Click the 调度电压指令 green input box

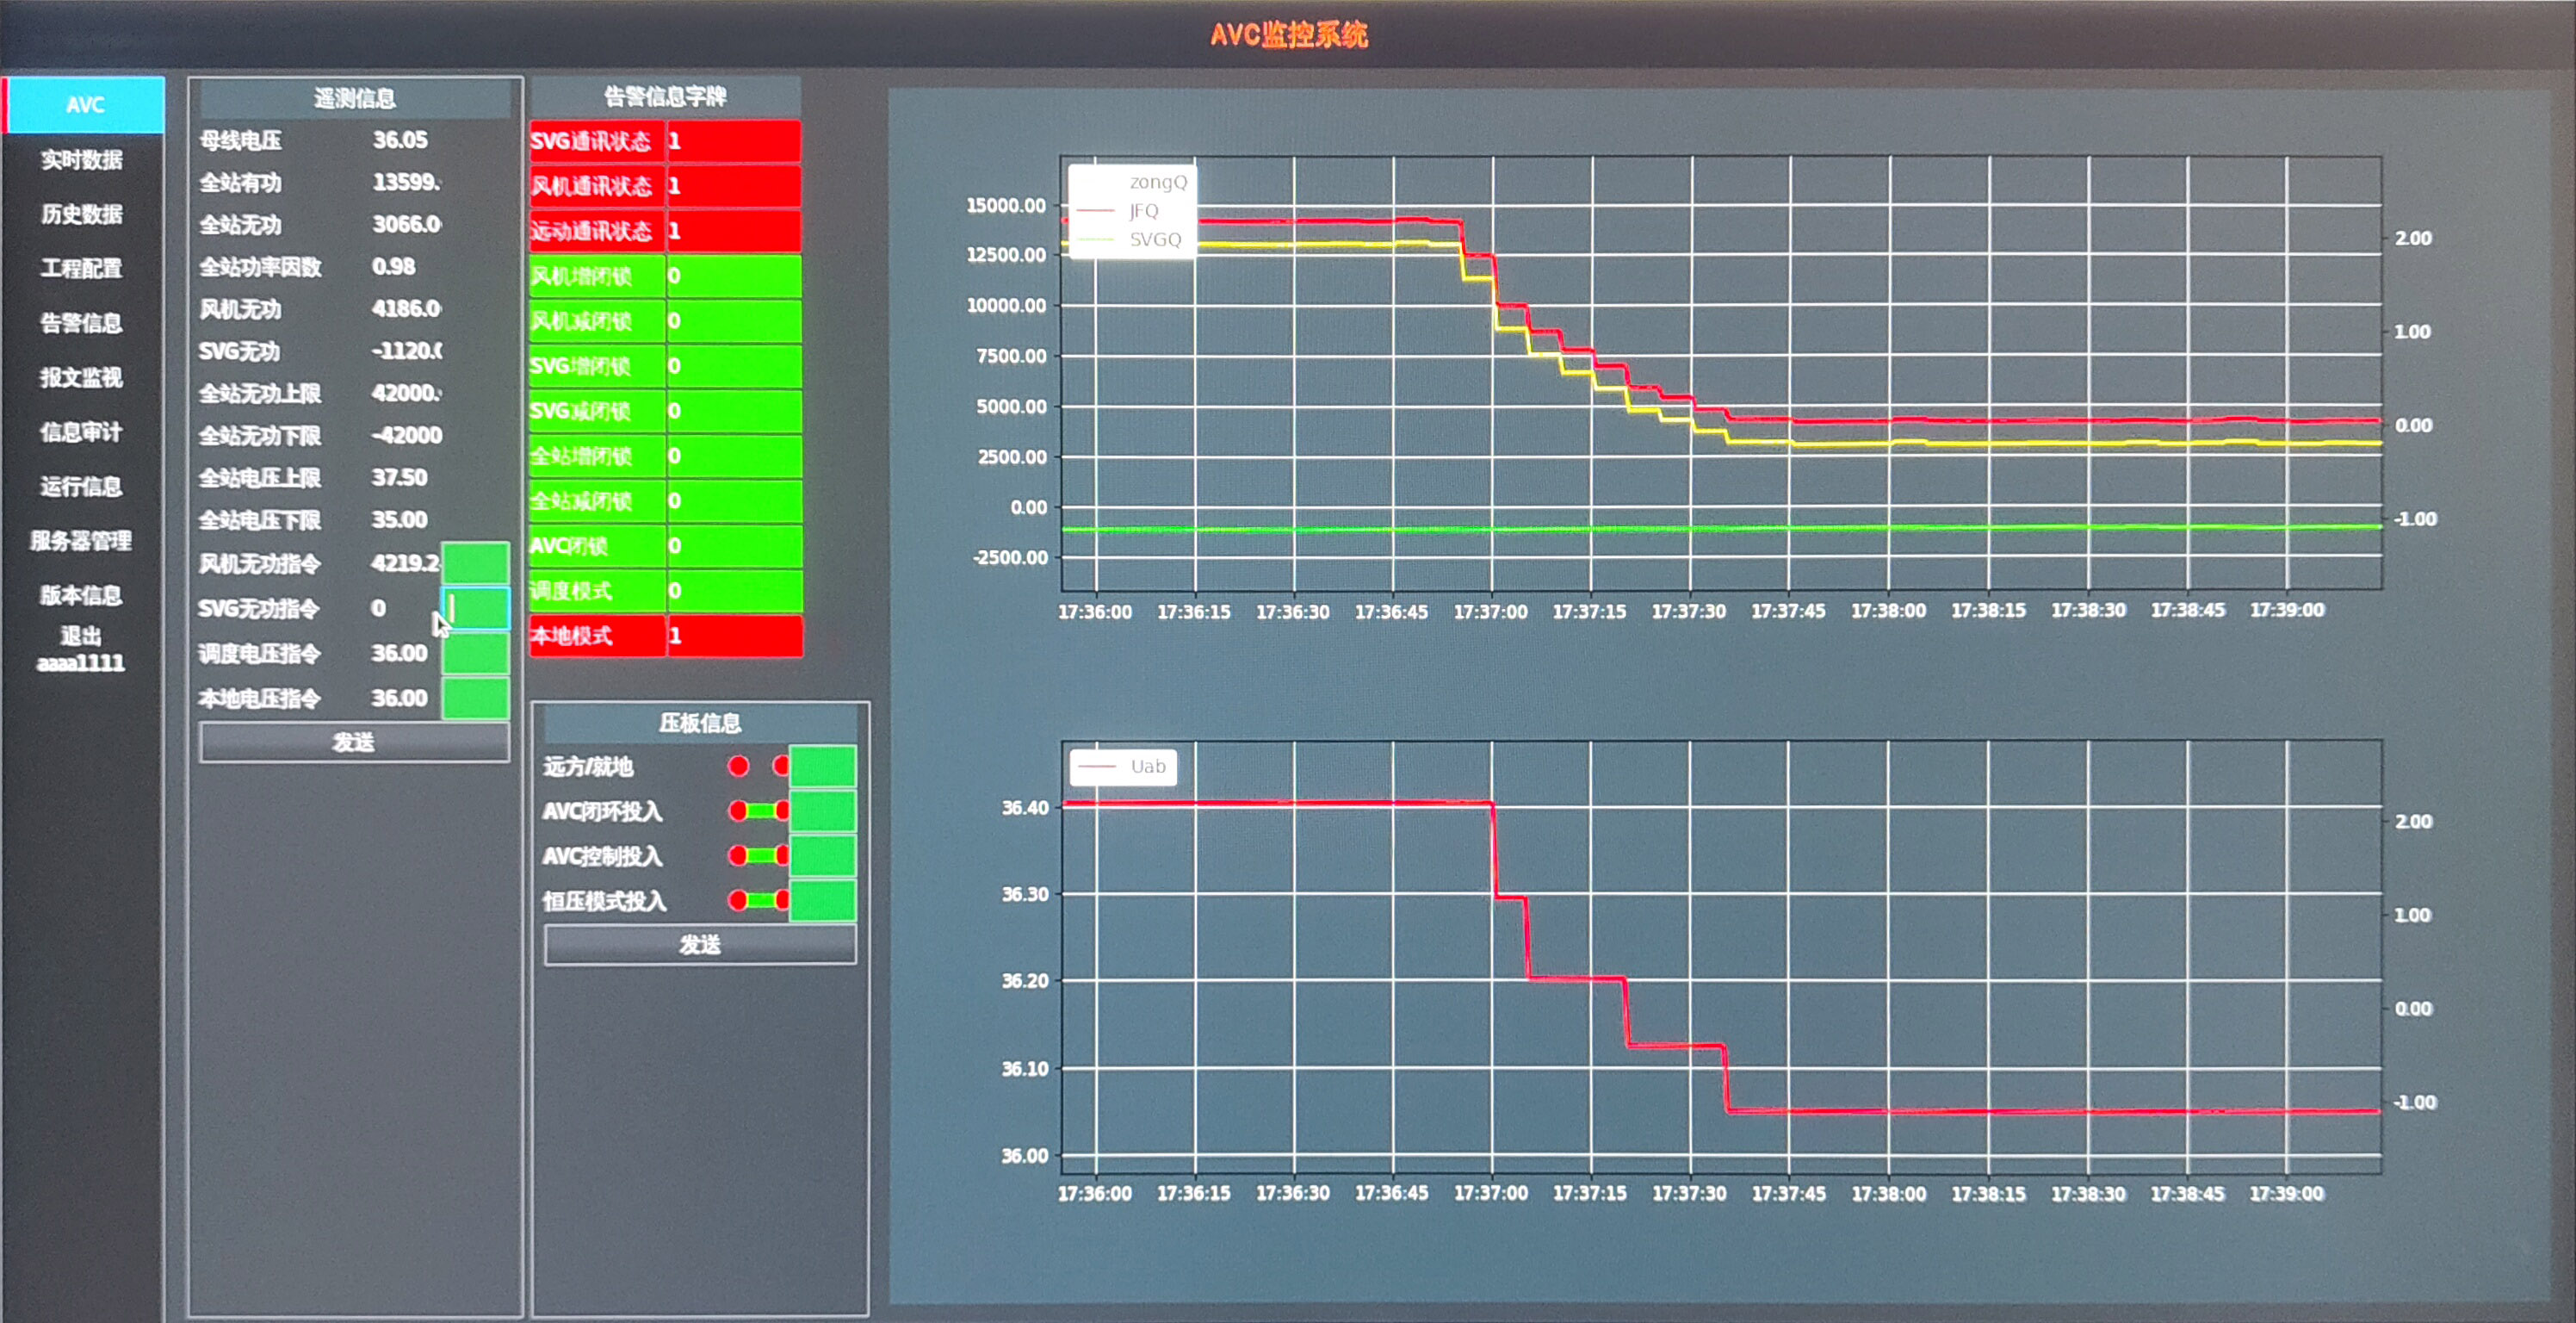point(476,654)
